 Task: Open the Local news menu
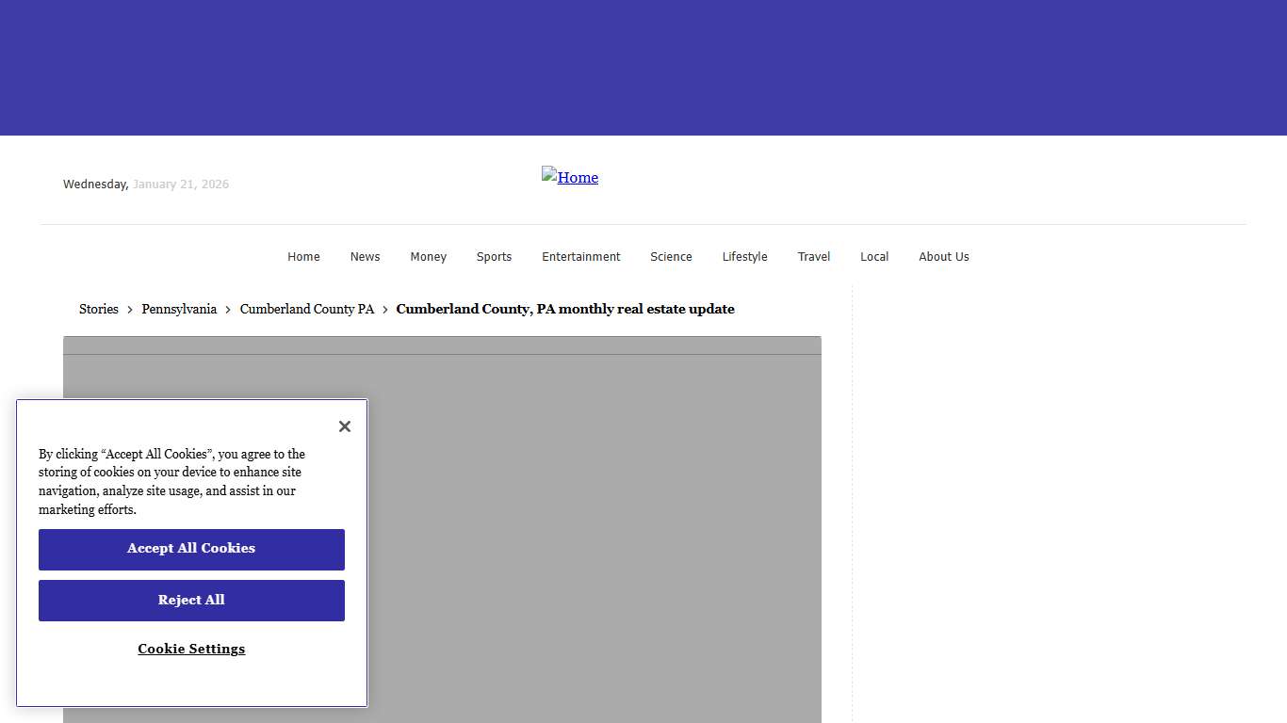pyautogui.click(x=873, y=257)
